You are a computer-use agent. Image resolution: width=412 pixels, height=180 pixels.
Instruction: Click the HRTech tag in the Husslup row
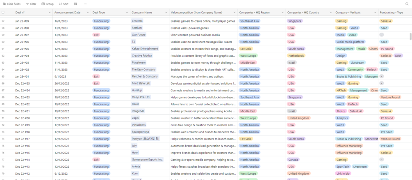coord(341,90)
